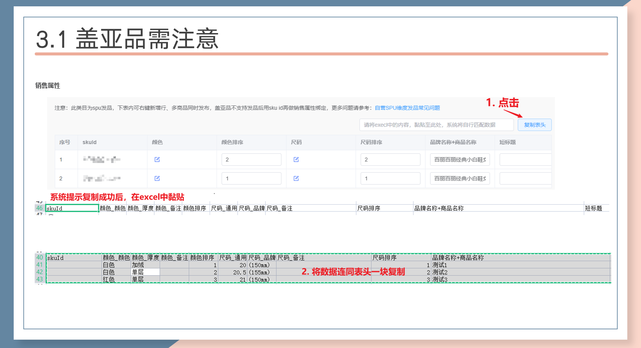641x348 pixels.
Task: Open the 自营SPU维度发品常见问题 link
Action: pyautogui.click(x=407, y=108)
